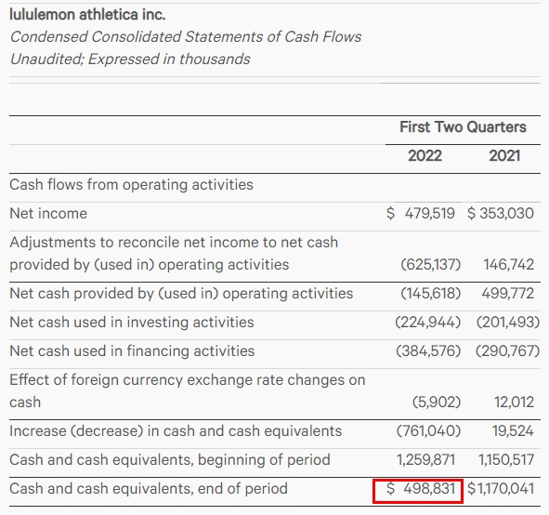The width and height of the screenshot is (549, 515).
Task: Select the 2022 column header
Action: point(425,156)
